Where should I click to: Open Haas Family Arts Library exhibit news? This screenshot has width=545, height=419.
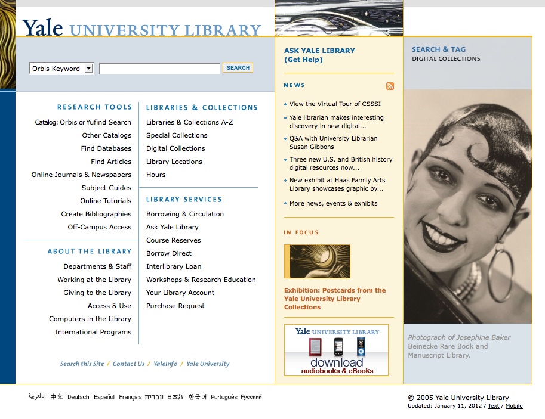[x=337, y=184]
